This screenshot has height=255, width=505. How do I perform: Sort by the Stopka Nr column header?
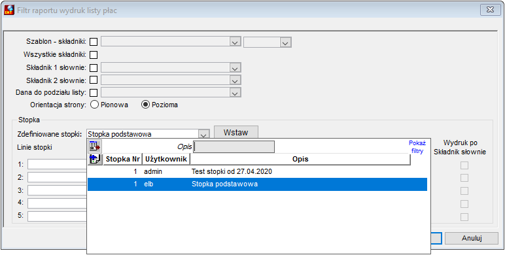123,159
